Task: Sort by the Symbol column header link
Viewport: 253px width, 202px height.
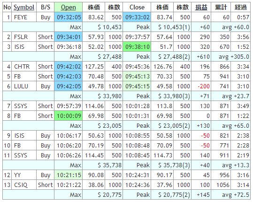Action: 24,7
